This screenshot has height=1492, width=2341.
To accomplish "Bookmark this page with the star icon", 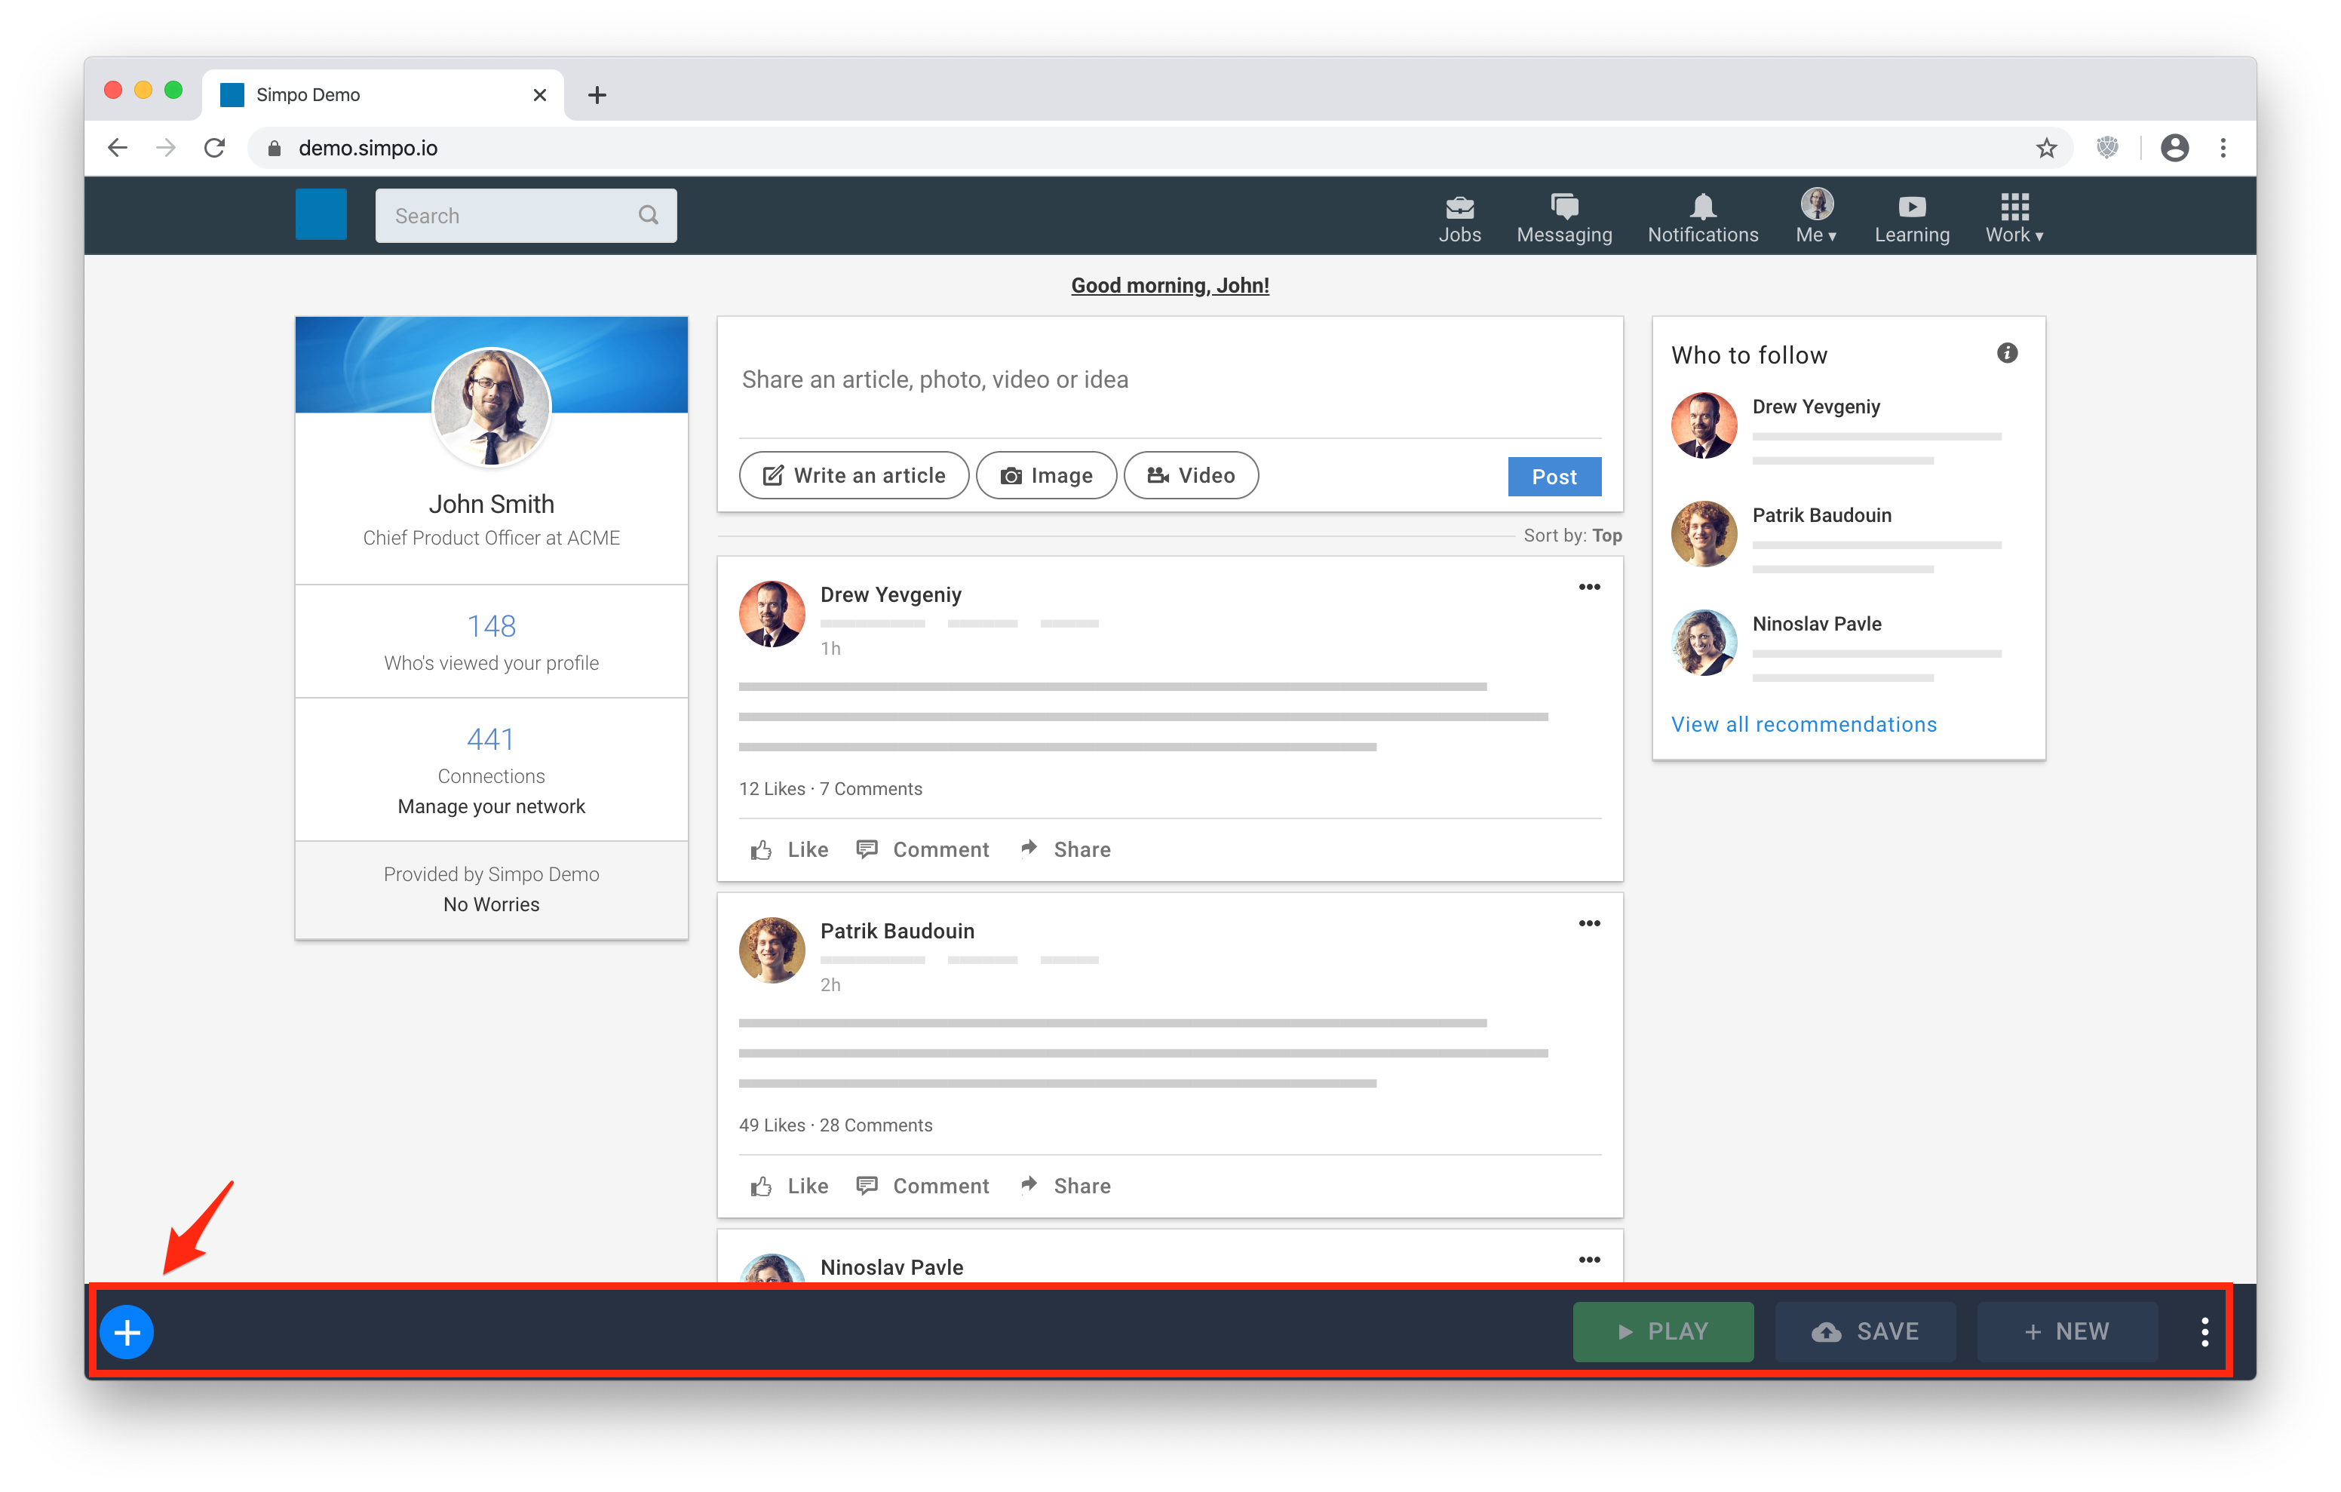I will pyautogui.click(x=2045, y=148).
